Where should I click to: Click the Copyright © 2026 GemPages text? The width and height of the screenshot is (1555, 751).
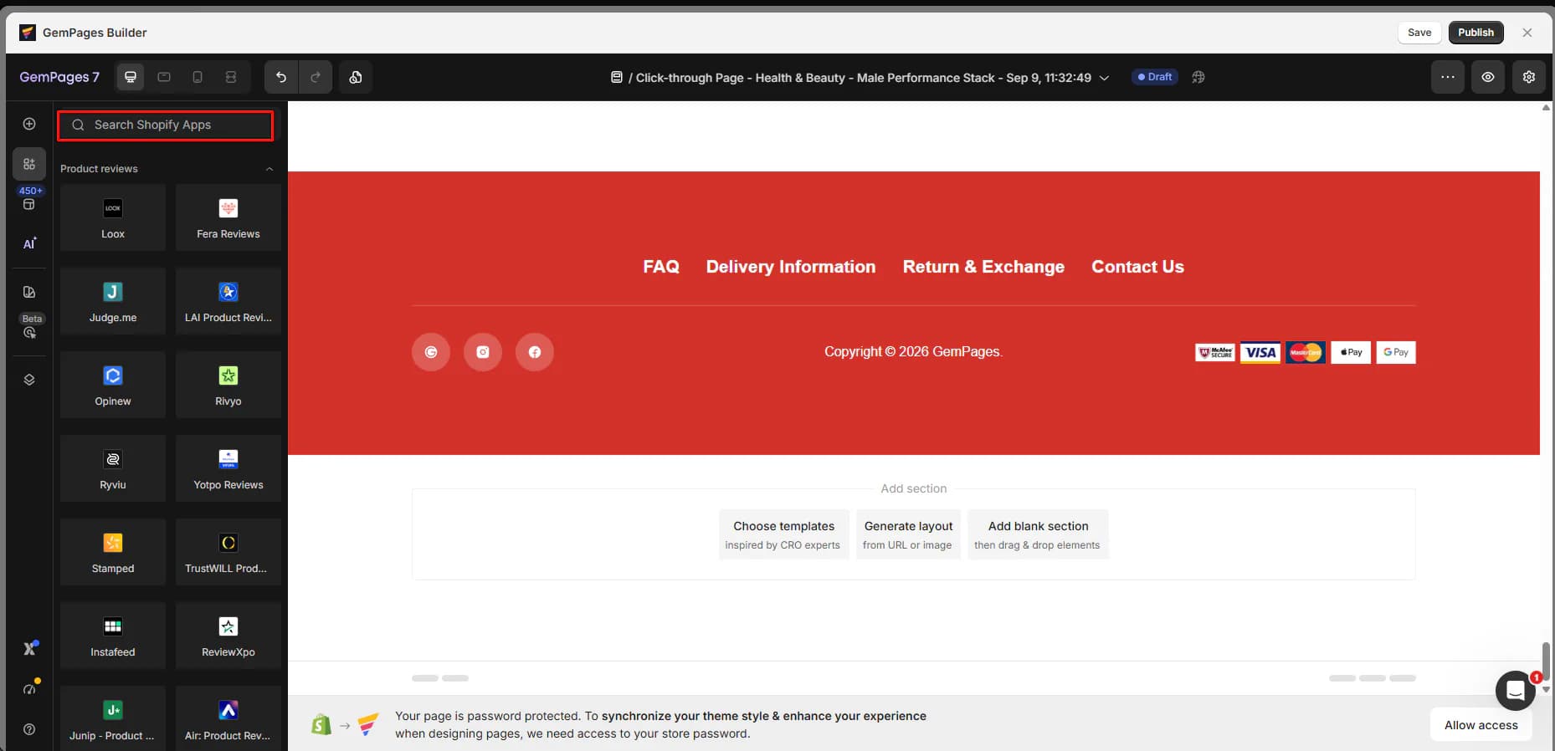[913, 351]
